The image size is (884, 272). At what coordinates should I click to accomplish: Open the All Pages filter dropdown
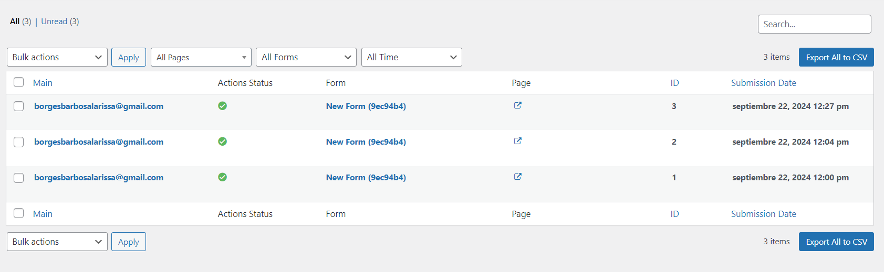pos(201,57)
